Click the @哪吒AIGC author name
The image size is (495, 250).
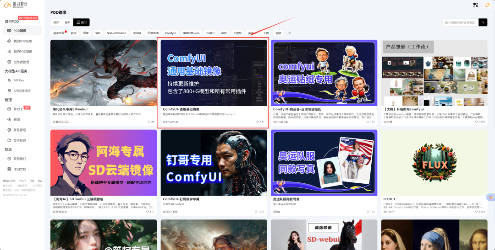60,122
